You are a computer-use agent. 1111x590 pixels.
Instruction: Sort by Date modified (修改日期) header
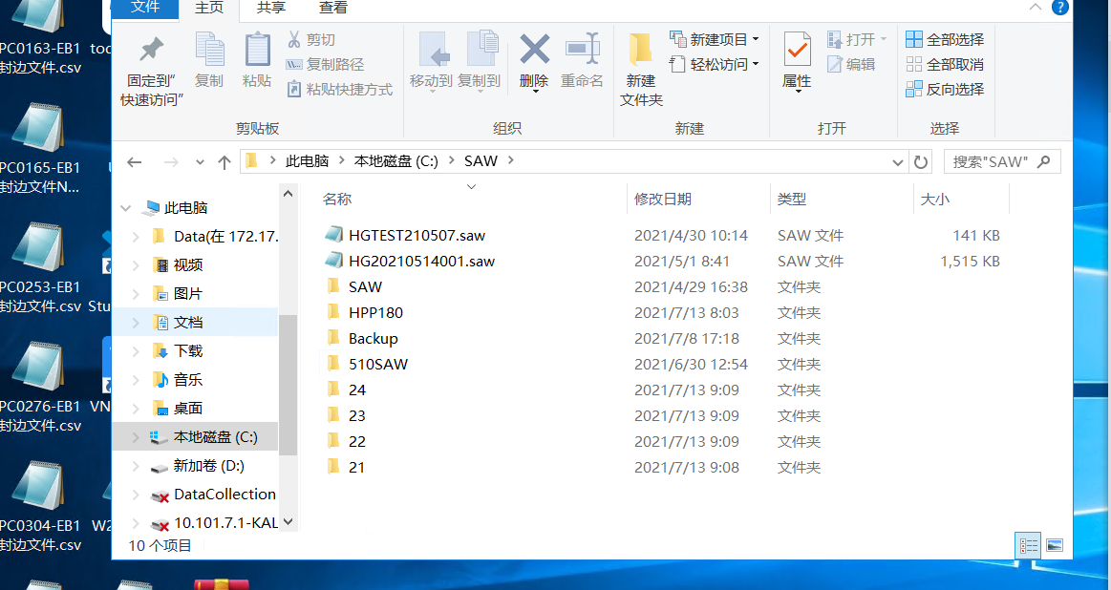tap(698, 199)
